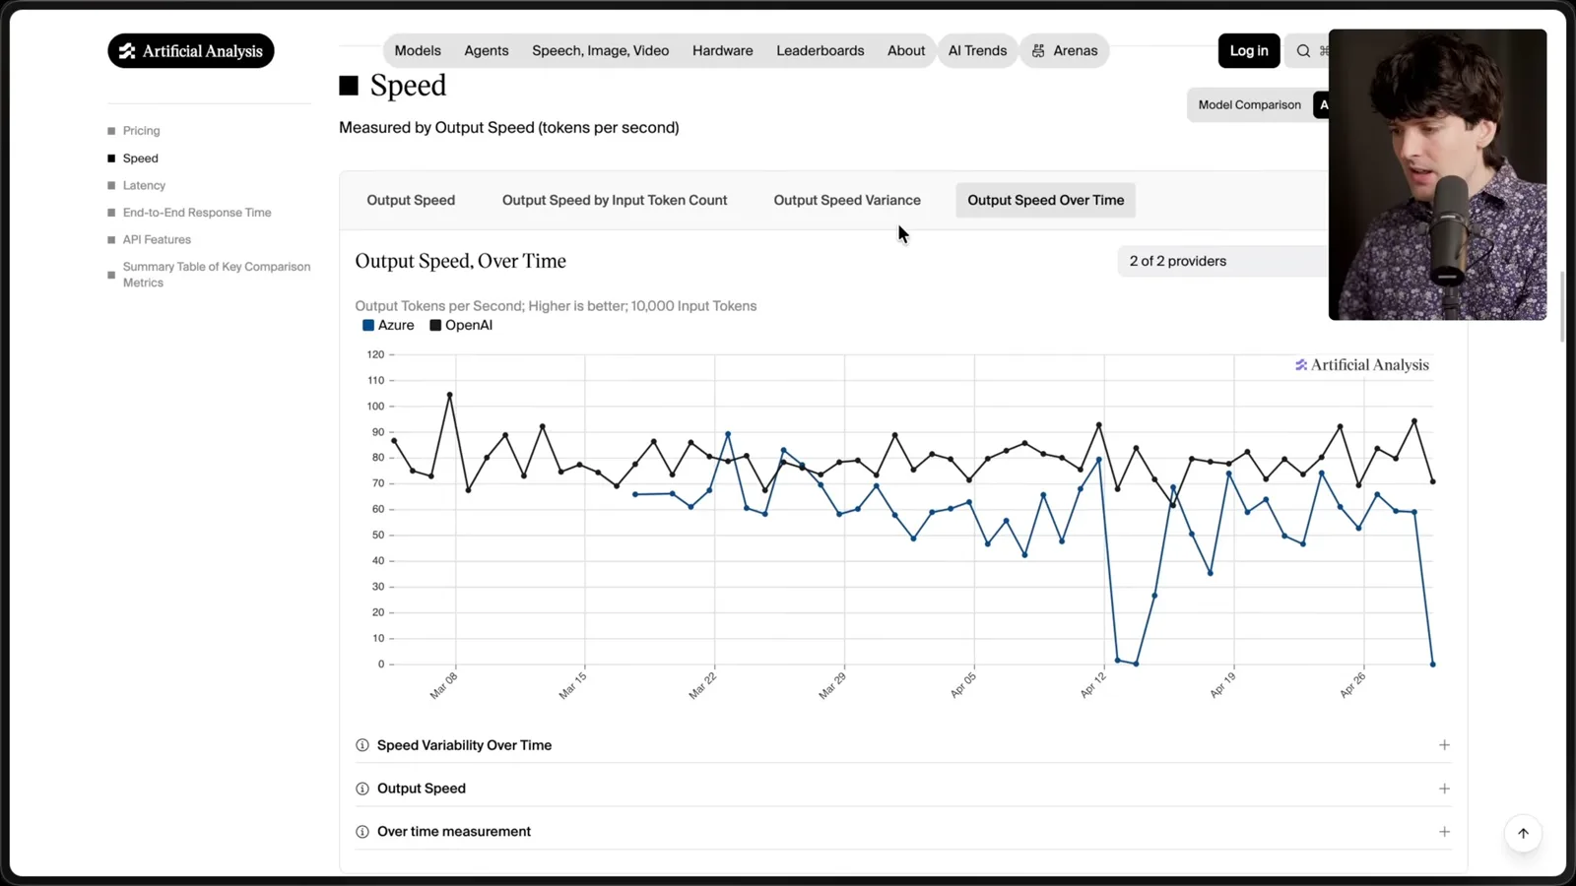Image resolution: width=1576 pixels, height=886 pixels.
Task: Click the Arenas icon in the navbar
Action: click(1038, 51)
